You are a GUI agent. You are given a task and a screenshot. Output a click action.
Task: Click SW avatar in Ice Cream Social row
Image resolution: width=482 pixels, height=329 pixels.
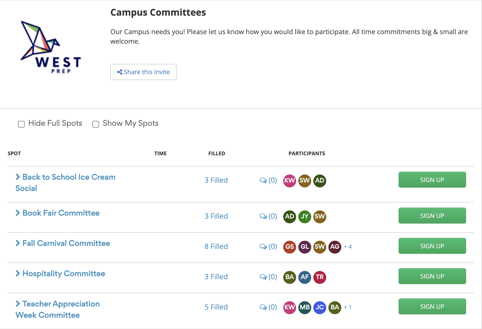tap(305, 181)
